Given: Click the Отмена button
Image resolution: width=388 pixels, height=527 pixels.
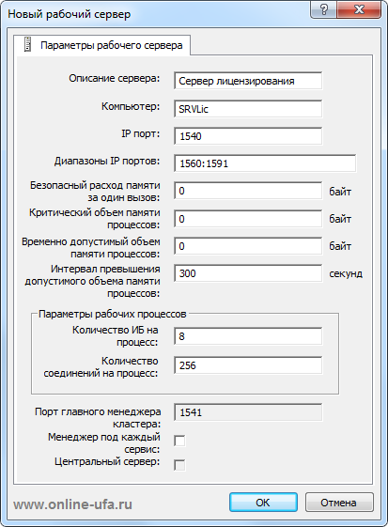Looking at the screenshot, I should [339, 503].
